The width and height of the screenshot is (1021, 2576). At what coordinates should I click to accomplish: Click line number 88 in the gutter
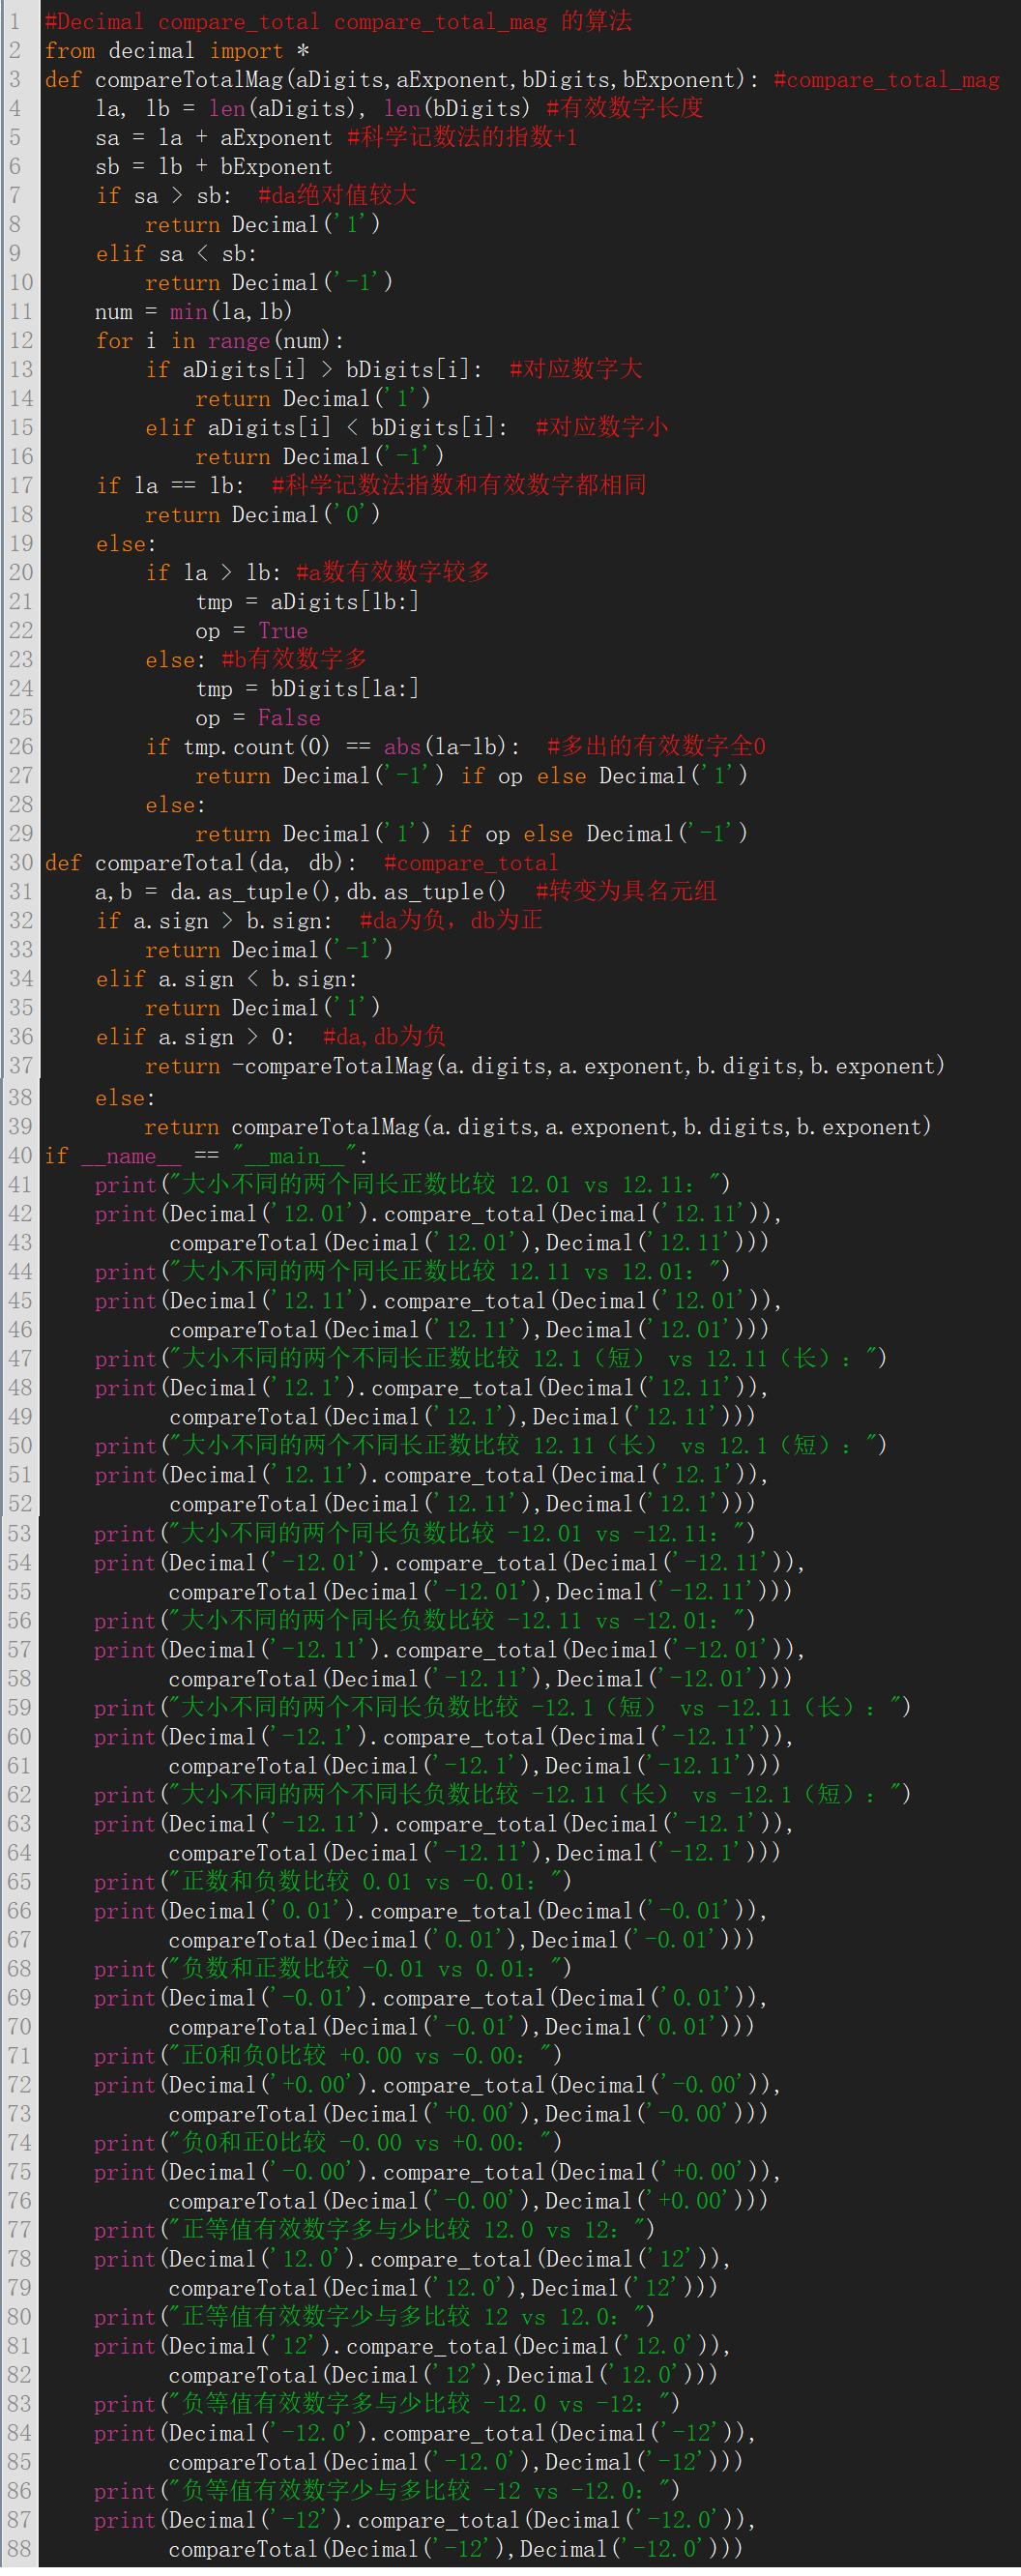point(20,2548)
